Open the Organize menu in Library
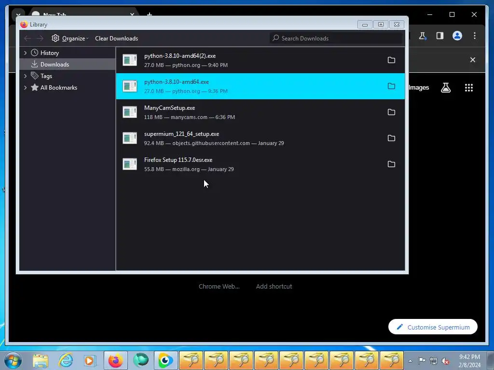Viewport: 494px width, 370px height. coord(70,39)
